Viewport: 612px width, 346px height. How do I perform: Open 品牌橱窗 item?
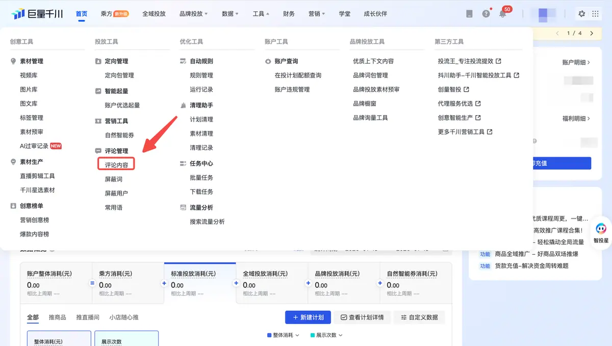click(x=365, y=103)
